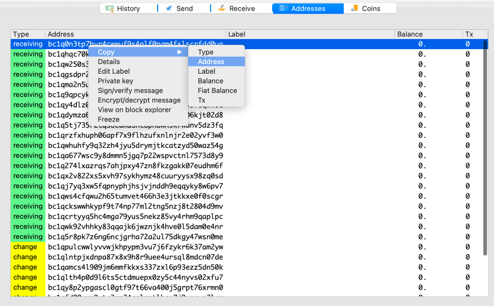The height and width of the screenshot is (306, 494).
Task: Select Sign/verify message option
Action: 130,91
